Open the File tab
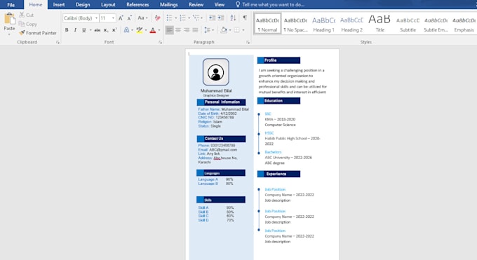This screenshot has width=477, height=260. point(11,5)
